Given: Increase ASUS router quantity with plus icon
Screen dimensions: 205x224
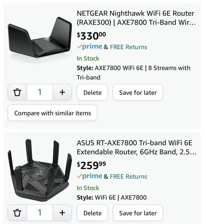Looking at the screenshot, I should (x=62, y=213).
